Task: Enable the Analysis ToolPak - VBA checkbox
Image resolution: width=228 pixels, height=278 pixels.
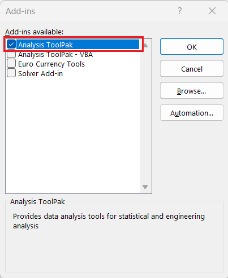Action: [11, 54]
